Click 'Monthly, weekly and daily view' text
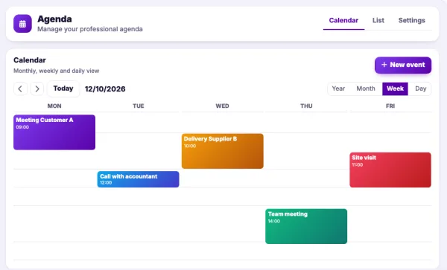The width and height of the screenshot is (447, 270). 56,71
